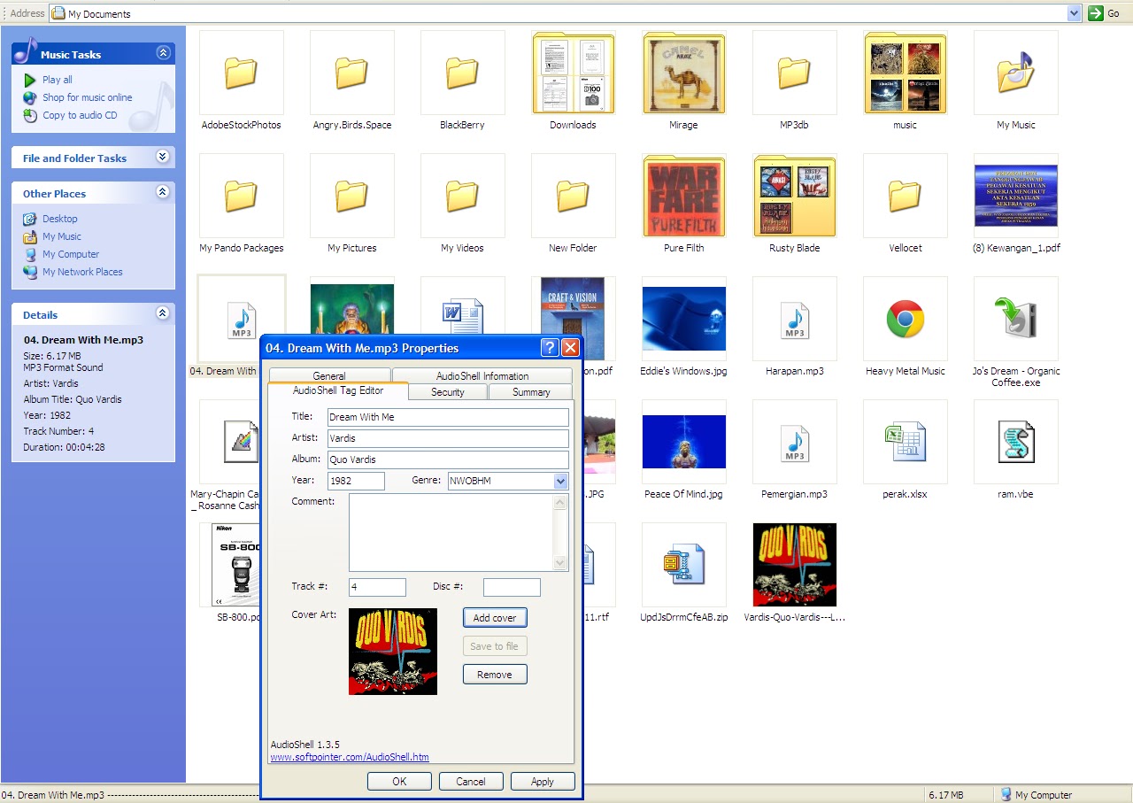Click the Add cover button
1133x803 pixels.
pyautogui.click(x=495, y=618)
